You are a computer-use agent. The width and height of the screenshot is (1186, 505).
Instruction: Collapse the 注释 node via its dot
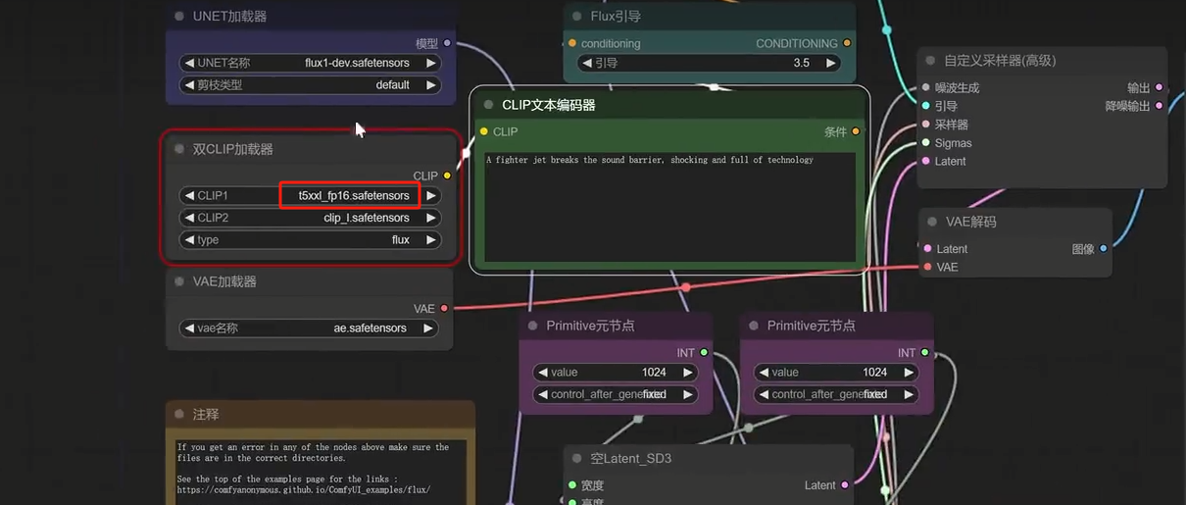coord(179,415)
